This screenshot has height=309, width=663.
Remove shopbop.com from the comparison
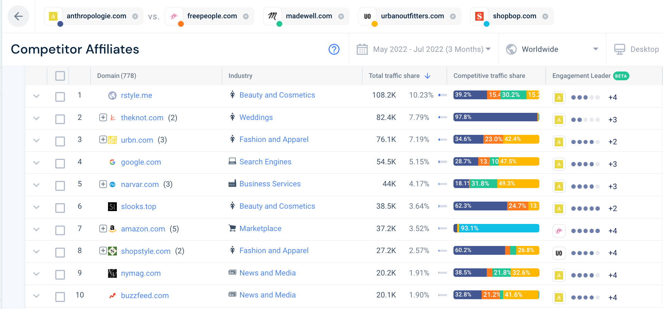coord(545,16)
